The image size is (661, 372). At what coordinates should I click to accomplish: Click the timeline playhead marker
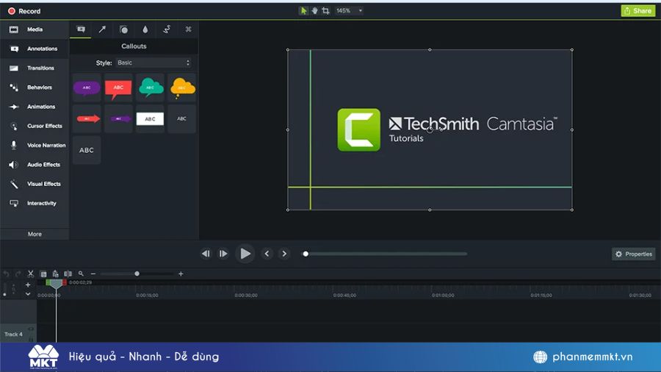(56, 284)
